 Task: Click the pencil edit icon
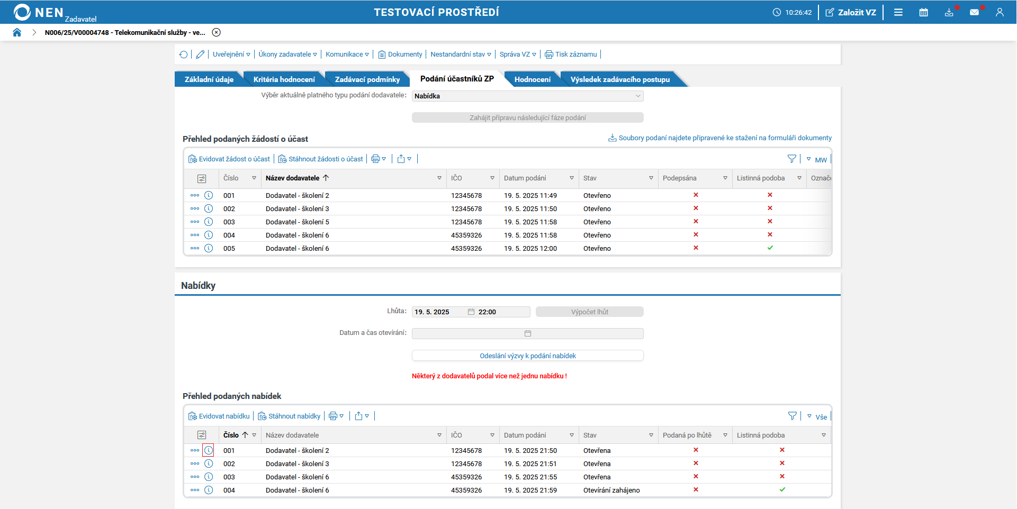pos(200,54)
